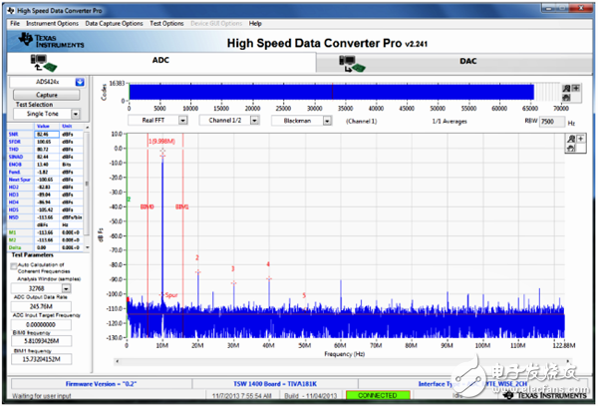Select the pan hand tool in codes graph palette

[567, 98]
